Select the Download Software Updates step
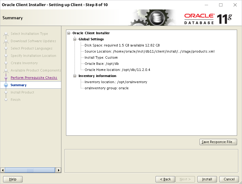Viewport: 242px width, 184px height. [x=33, y=41]
